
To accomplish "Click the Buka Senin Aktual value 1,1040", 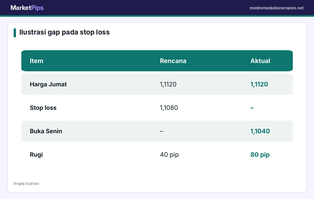I will coord(260,131).
